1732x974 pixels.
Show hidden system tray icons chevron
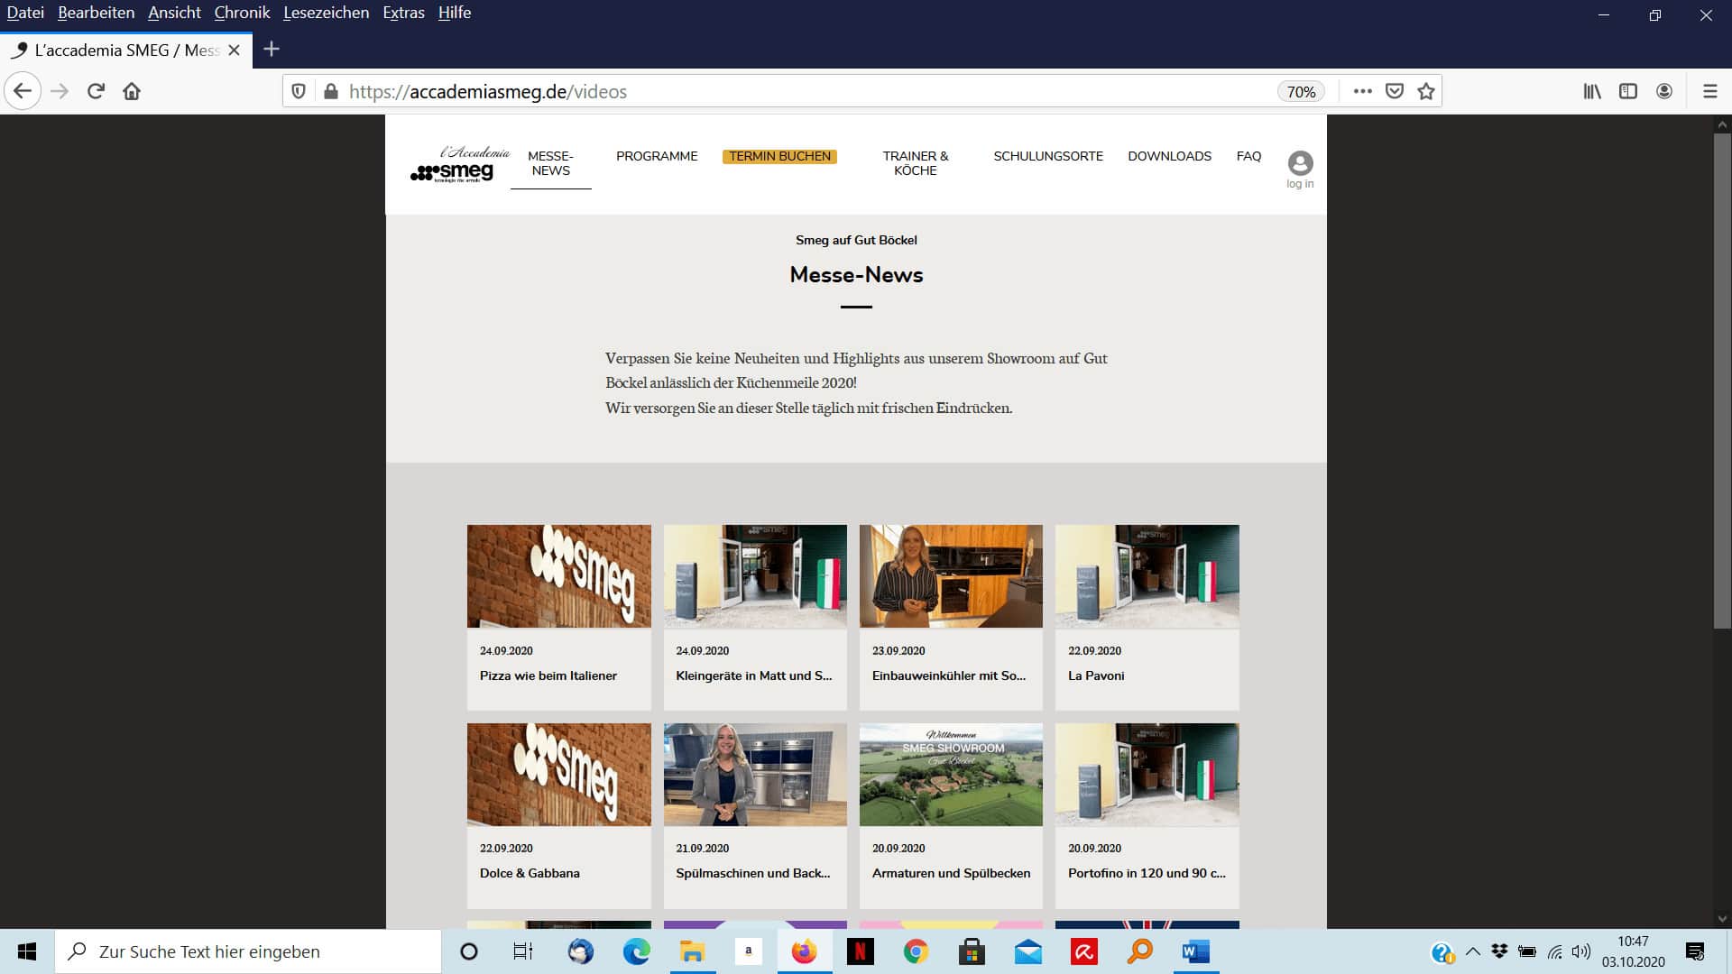pos(1473,951)
